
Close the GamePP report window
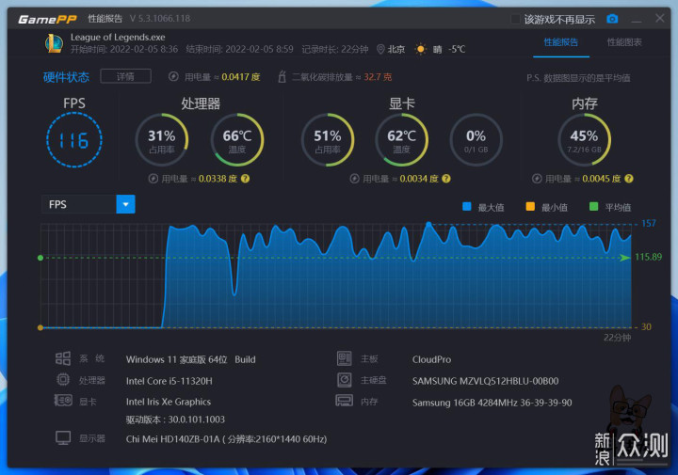pyautogui.click(x=660, y=18)
